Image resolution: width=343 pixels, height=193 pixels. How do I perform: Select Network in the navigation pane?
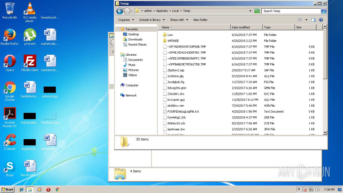coord(131,95)
